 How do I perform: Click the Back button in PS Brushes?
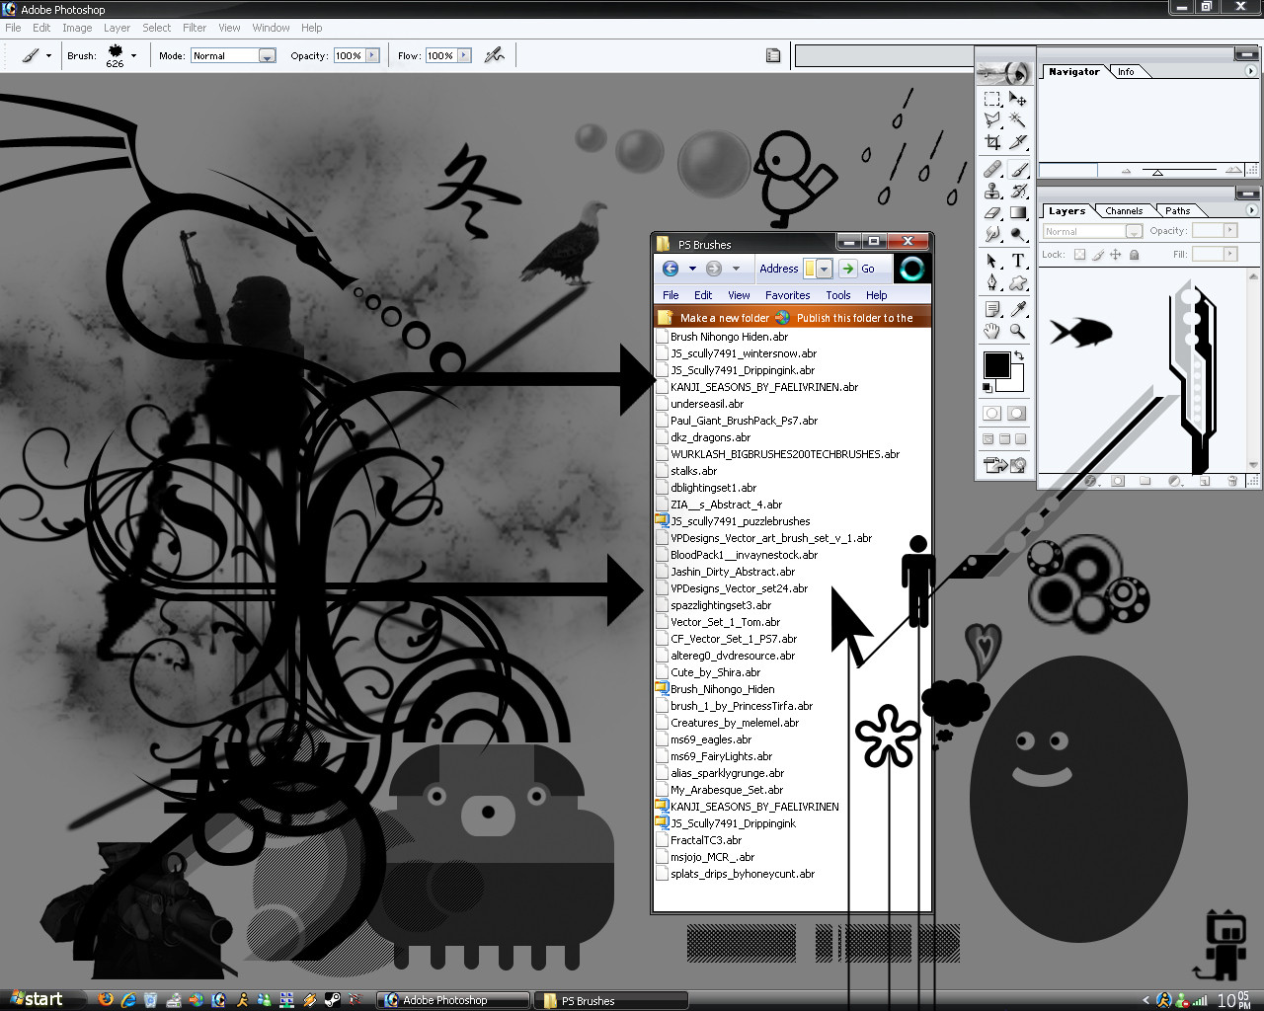coord(671,269)
